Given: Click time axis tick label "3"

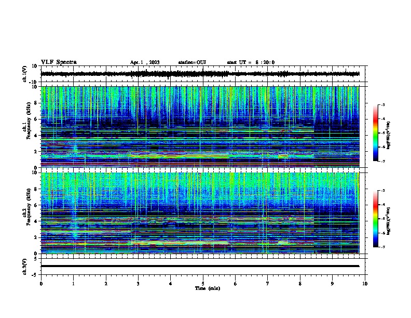Looking at the screenshot, I should [138, 284].
